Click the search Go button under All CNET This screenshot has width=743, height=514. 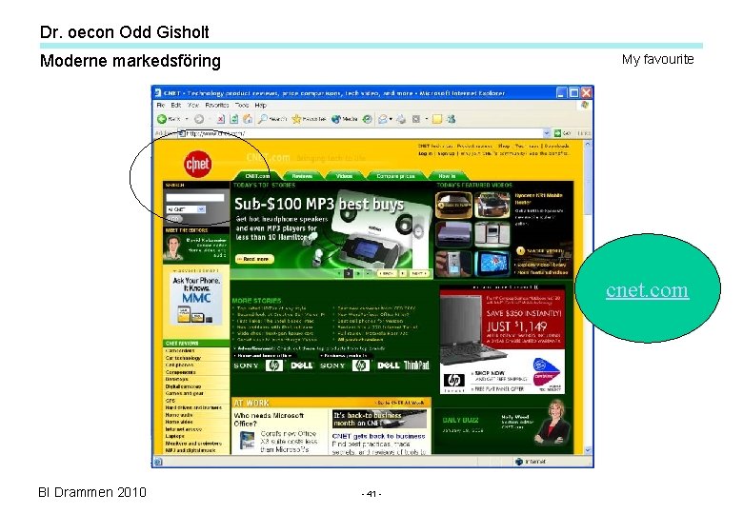tap(174, 219)
